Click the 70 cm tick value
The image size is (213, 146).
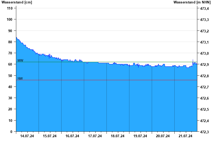click(10, 53)
